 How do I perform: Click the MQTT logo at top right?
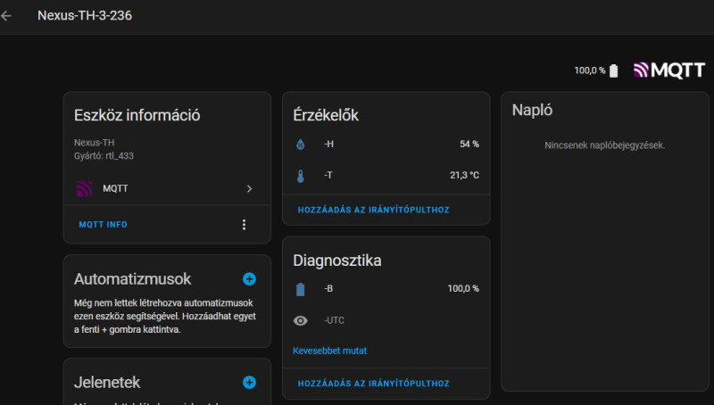coord(669,70)
